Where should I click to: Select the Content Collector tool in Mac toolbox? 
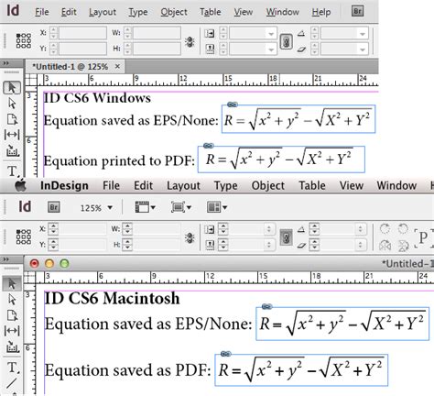[x=12, y=346]
